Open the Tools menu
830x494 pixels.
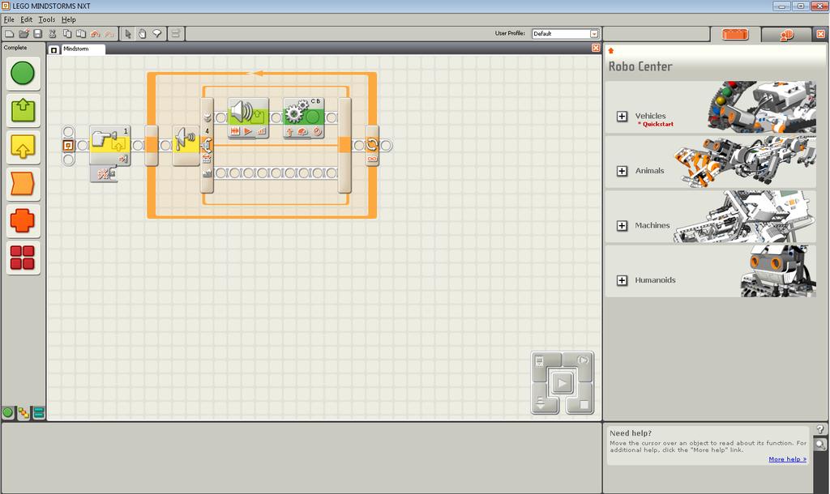[46, 19]
